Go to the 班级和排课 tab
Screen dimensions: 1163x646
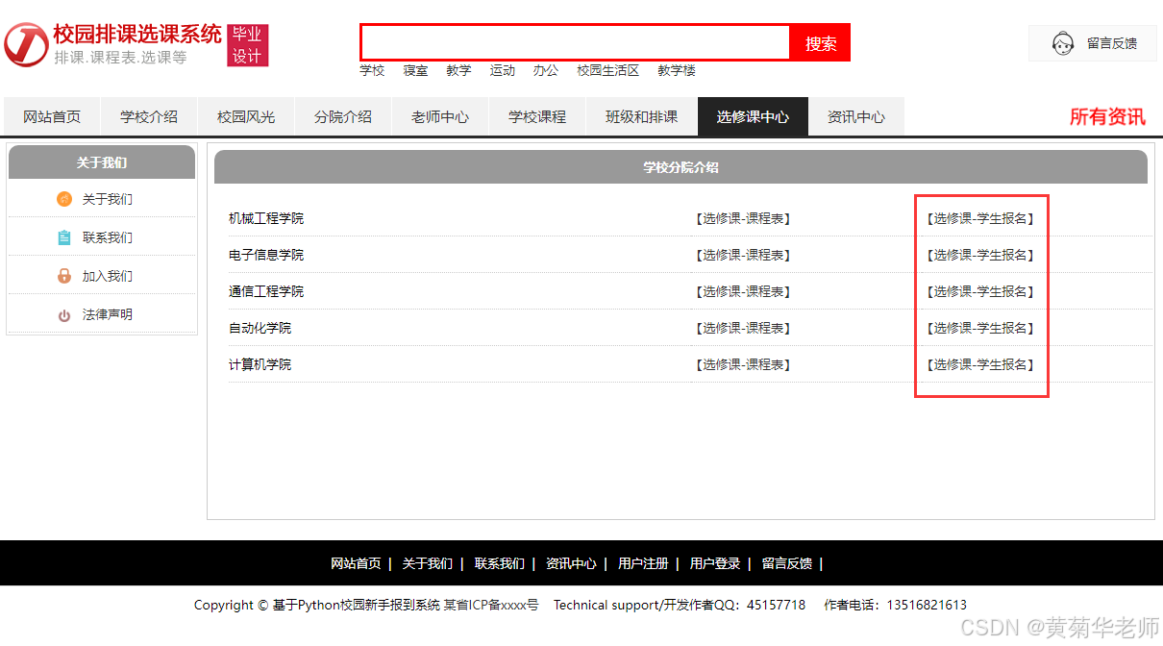tap(641, 117)
